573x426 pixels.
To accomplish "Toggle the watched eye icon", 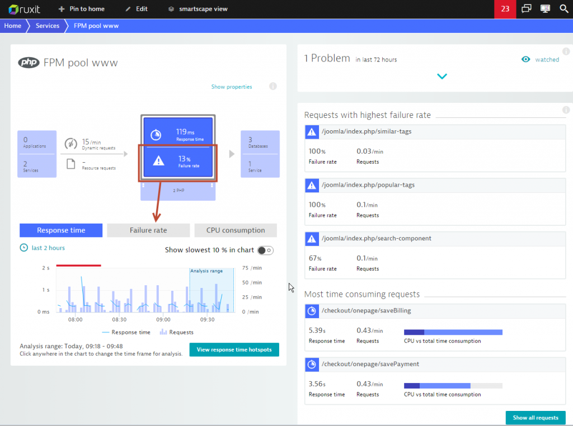I will (525, 59).
